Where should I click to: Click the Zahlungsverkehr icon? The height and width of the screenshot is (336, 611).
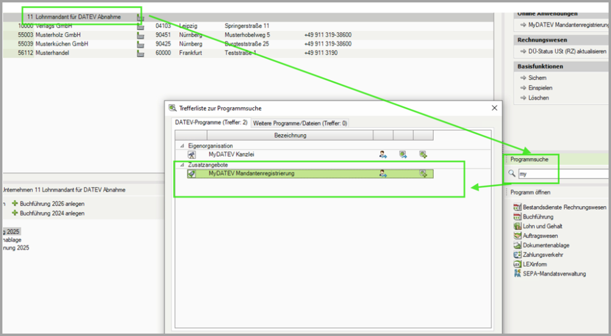pyautogui.click(x=517, y=255)
